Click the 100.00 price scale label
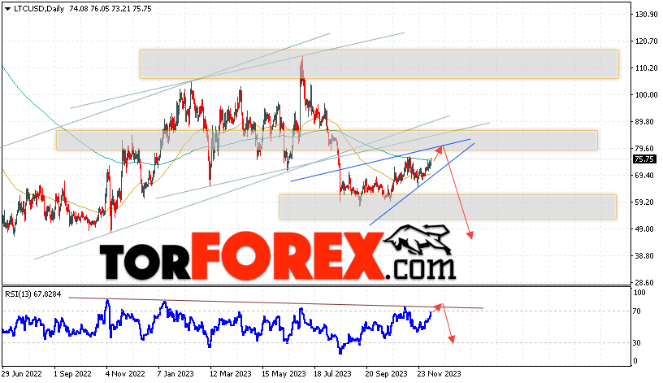663x383 pixels. 647,95
